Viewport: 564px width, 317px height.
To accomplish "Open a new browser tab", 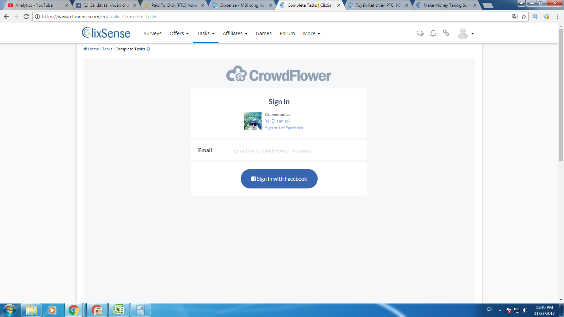I will (x=488, y=5).
